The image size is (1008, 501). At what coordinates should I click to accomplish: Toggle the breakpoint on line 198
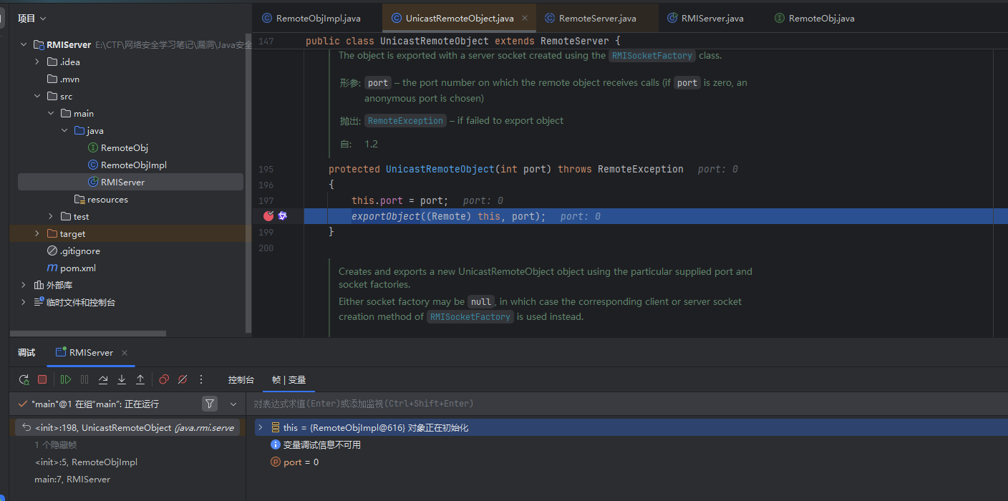[268, 216]
